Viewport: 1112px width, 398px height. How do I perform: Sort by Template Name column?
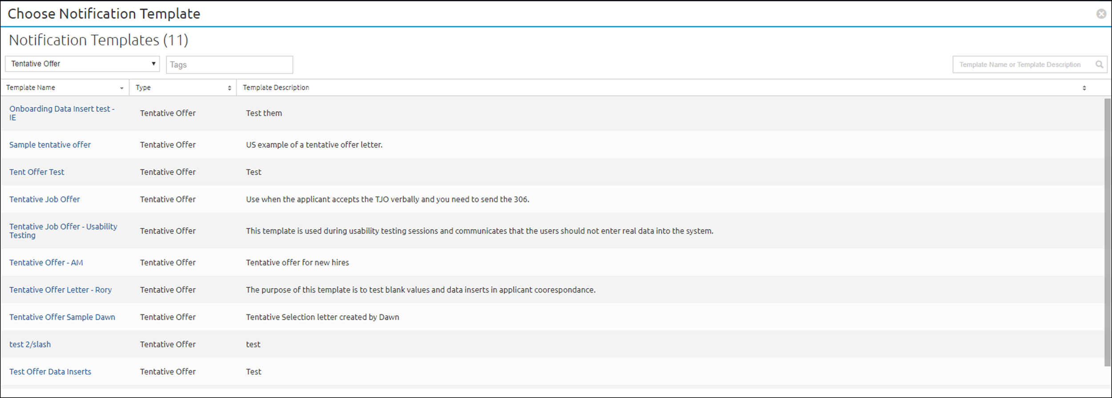(64, 88)
